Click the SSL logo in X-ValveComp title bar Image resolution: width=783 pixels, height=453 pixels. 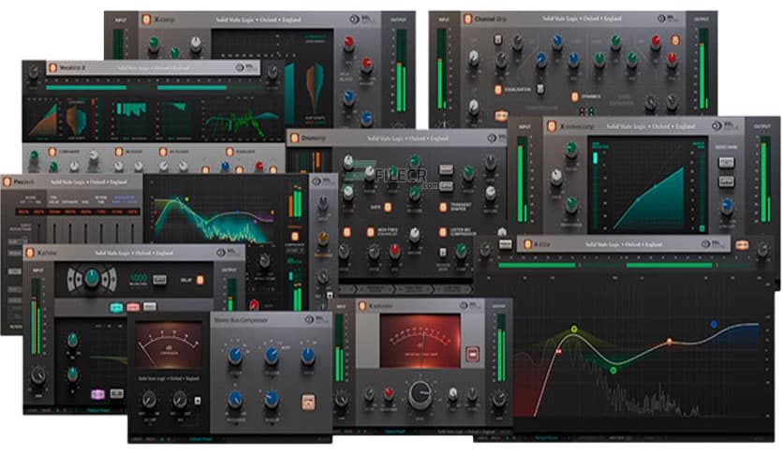724,126
